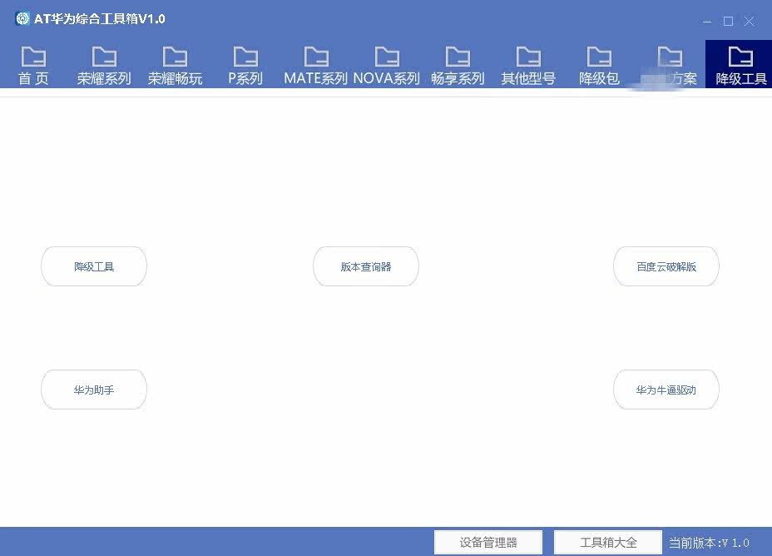Viewport: 772px width, 556px height.
Task: Open the 版本查询器 tool
Action: [x=366, y=266]
